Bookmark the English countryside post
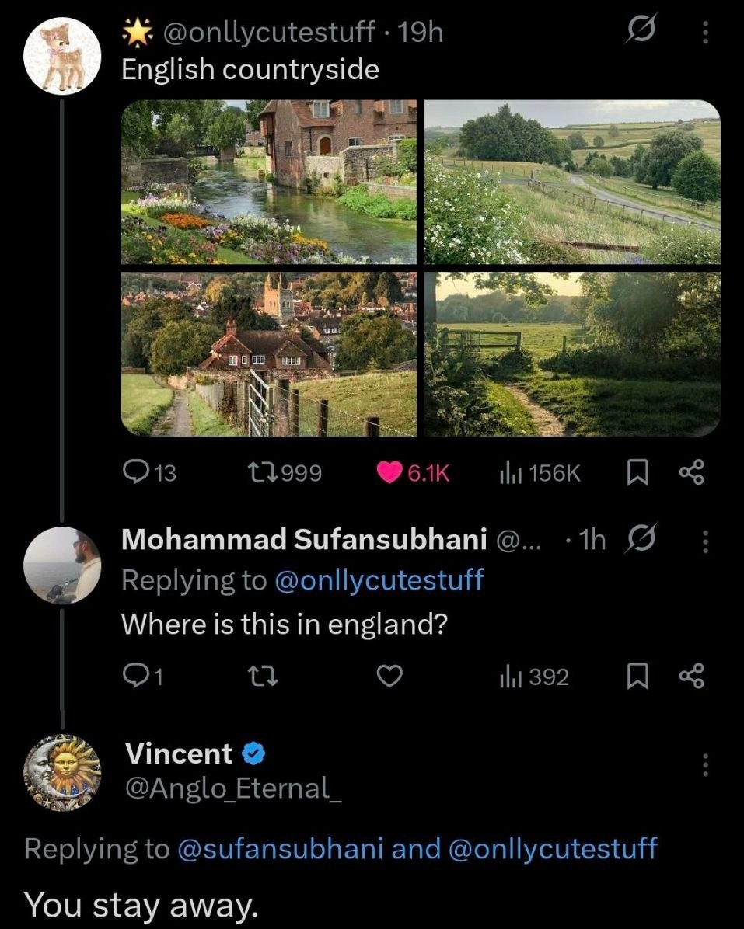This screenshot has width=744, height=929. click(636, 472)
